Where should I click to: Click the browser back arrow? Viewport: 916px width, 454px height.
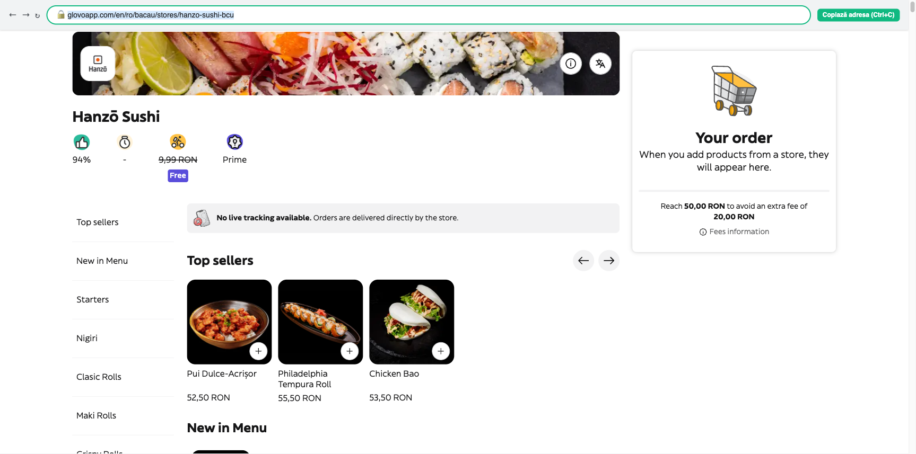(x=13, y=15)
